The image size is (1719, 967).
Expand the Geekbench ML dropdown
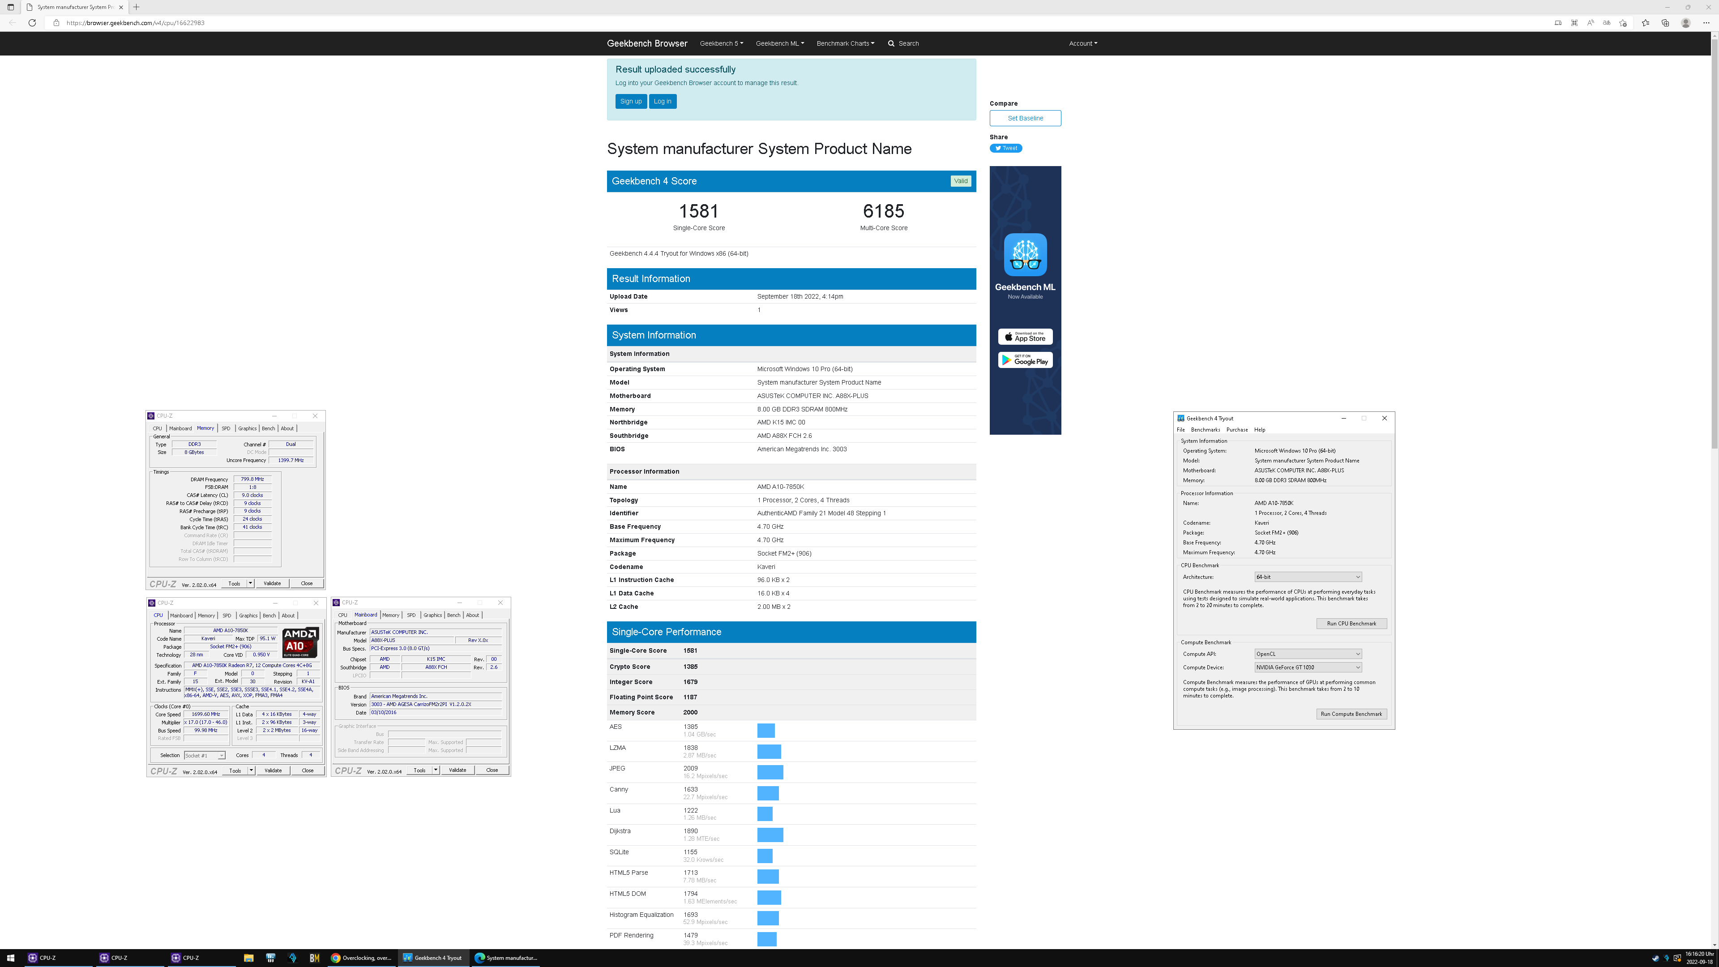(779, 43)
